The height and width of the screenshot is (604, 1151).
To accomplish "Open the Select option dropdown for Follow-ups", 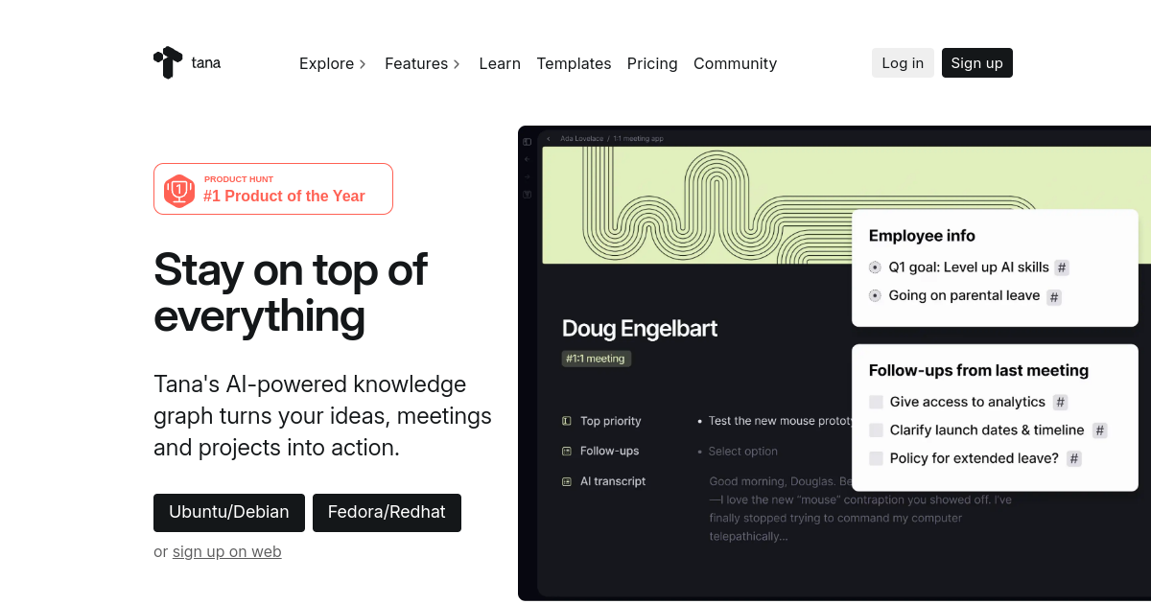I will pyautogui.click(x=743, y=452).
